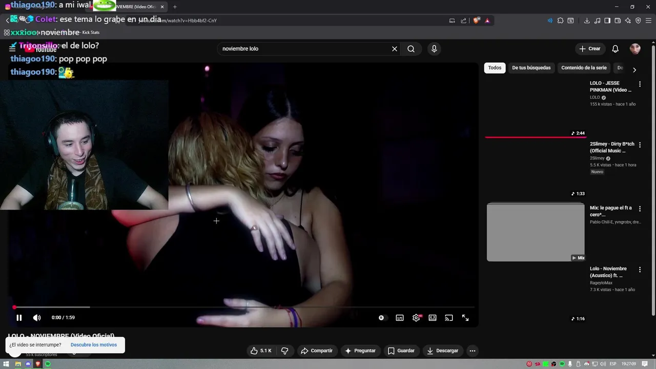Screen dimensions: 656x369
Task: Open options menu for '2Slimey - Dirty B*tch'
Action: (x=640, y=145)
